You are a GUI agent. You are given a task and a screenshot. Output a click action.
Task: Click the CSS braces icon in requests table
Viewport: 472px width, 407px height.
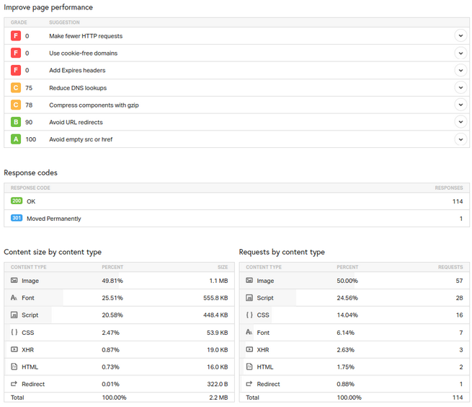[249, 315]
